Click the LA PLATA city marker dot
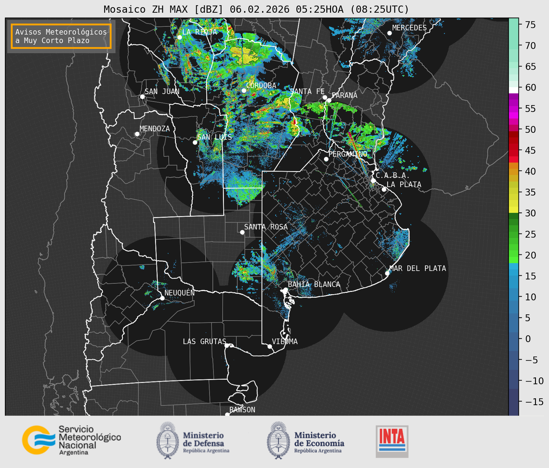The width and height of the screenshot is (549, 468). 384,189
